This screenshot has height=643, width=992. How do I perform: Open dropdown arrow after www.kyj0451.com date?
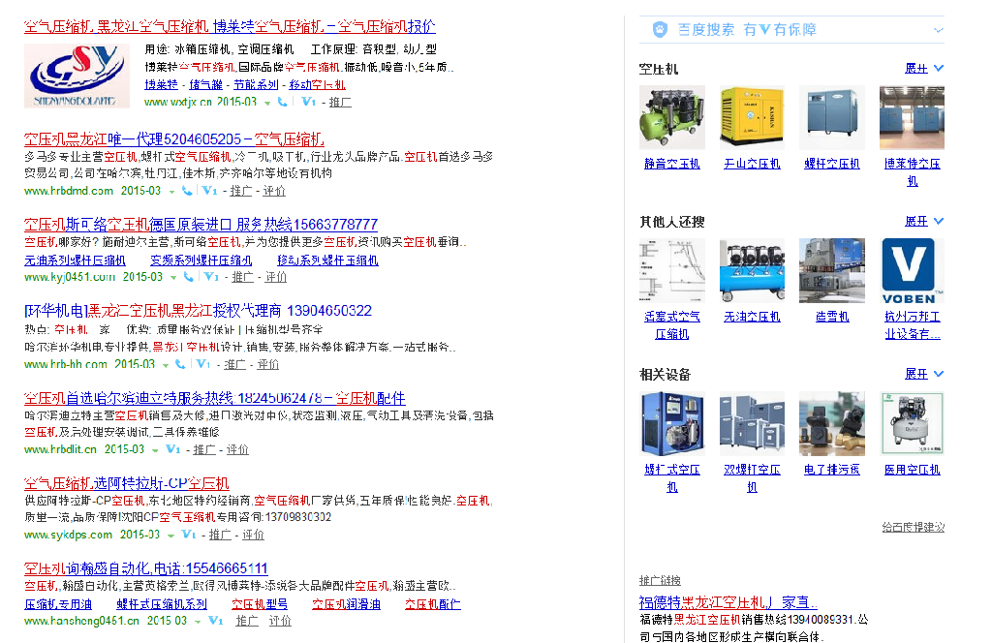point(173,278)
